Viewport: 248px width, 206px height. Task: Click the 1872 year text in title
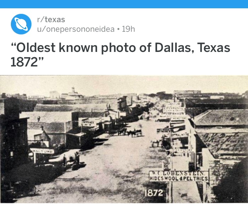(x=25, y=62)
